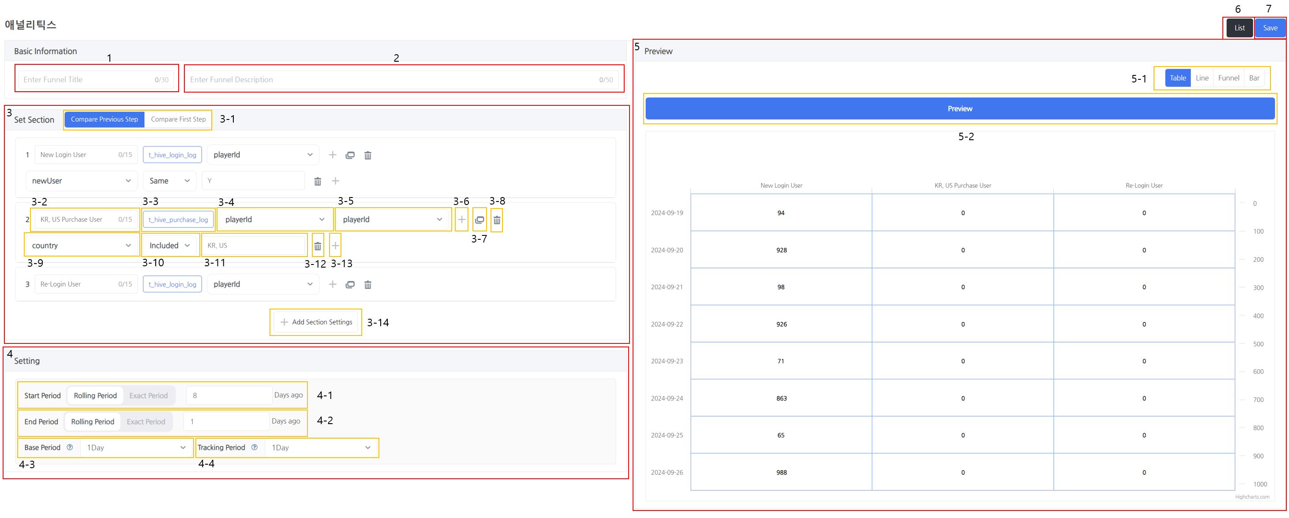Add condition after country filter row
The width and height of the screenshot is (1289, 518).
coord(335,246)
